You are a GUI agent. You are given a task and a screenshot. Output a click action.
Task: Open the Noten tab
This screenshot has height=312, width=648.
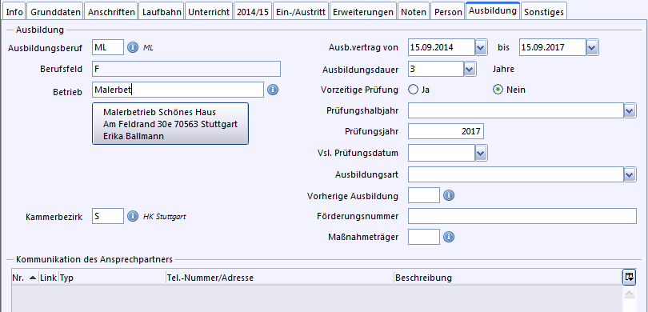point(414,12)
